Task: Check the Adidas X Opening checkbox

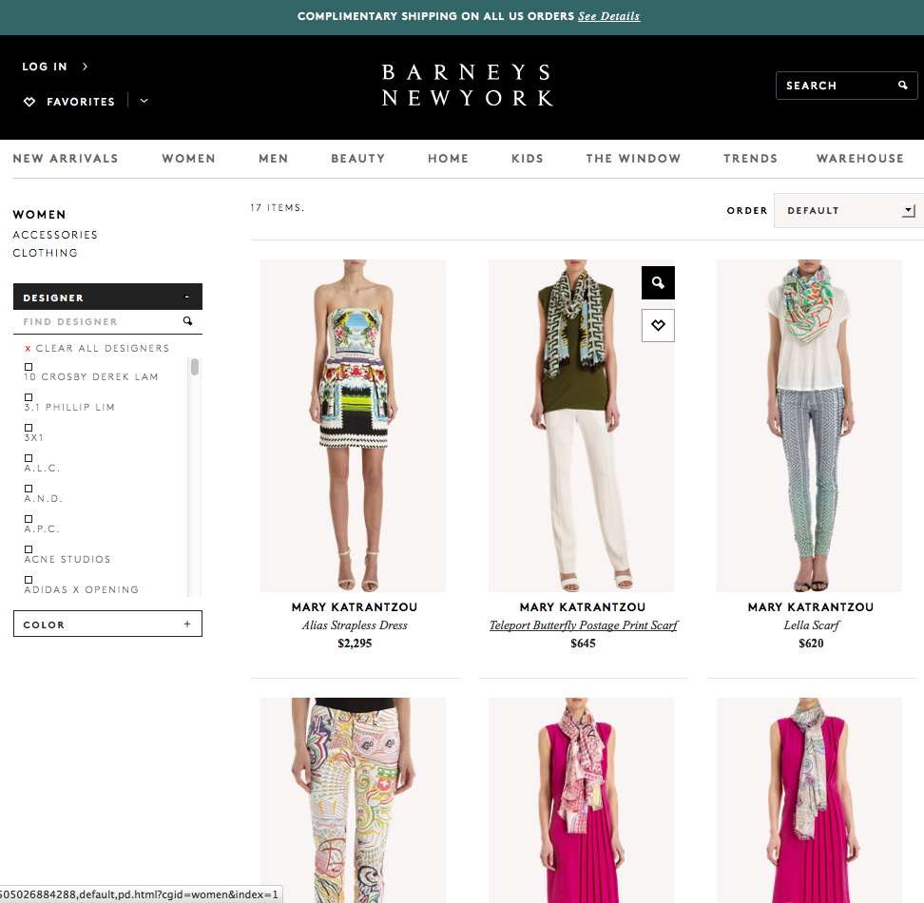Action: 29,580
